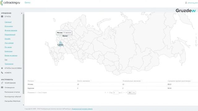Open the Источники report

[9, 26]
